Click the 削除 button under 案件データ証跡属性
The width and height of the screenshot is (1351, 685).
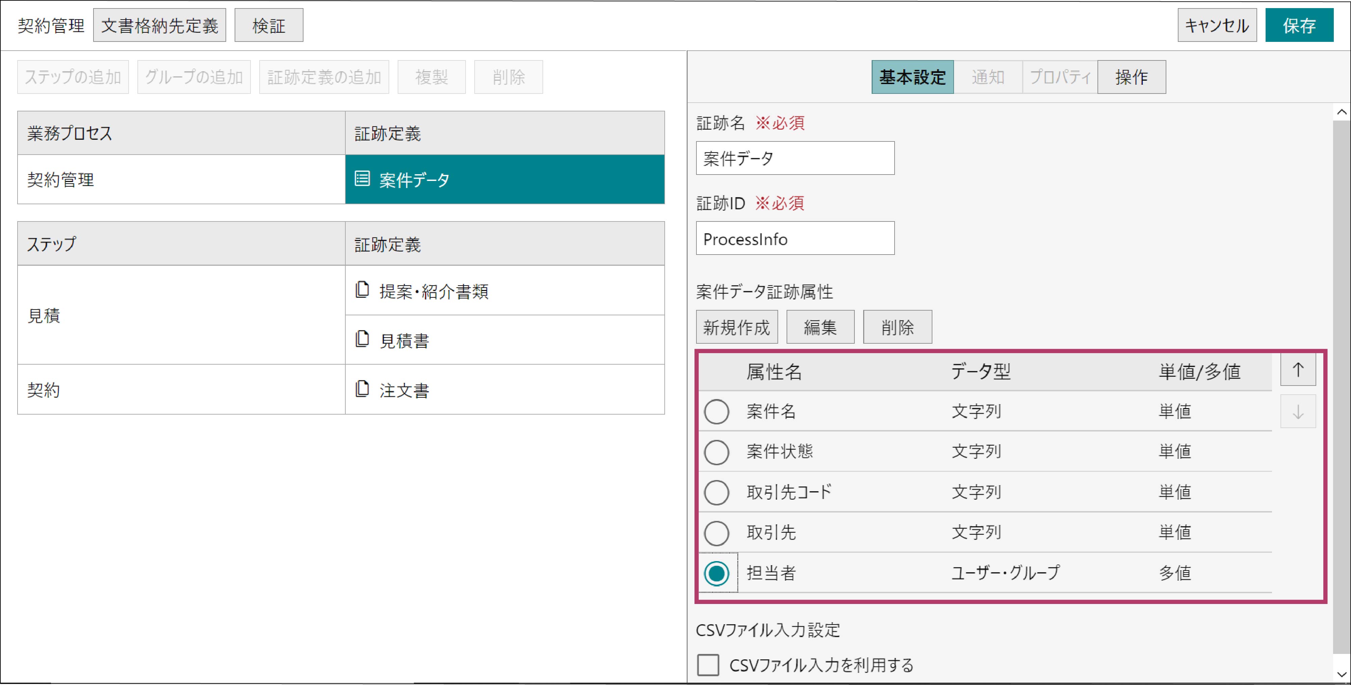897,327
